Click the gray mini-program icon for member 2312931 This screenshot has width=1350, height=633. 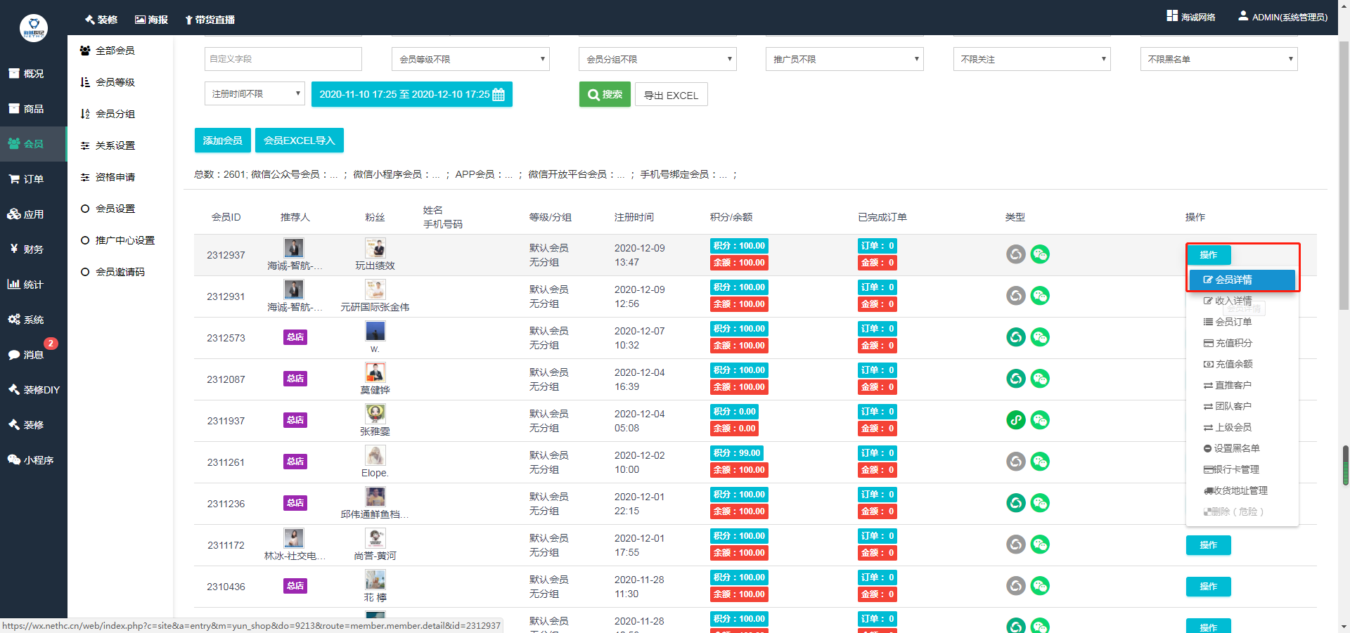1015,296
